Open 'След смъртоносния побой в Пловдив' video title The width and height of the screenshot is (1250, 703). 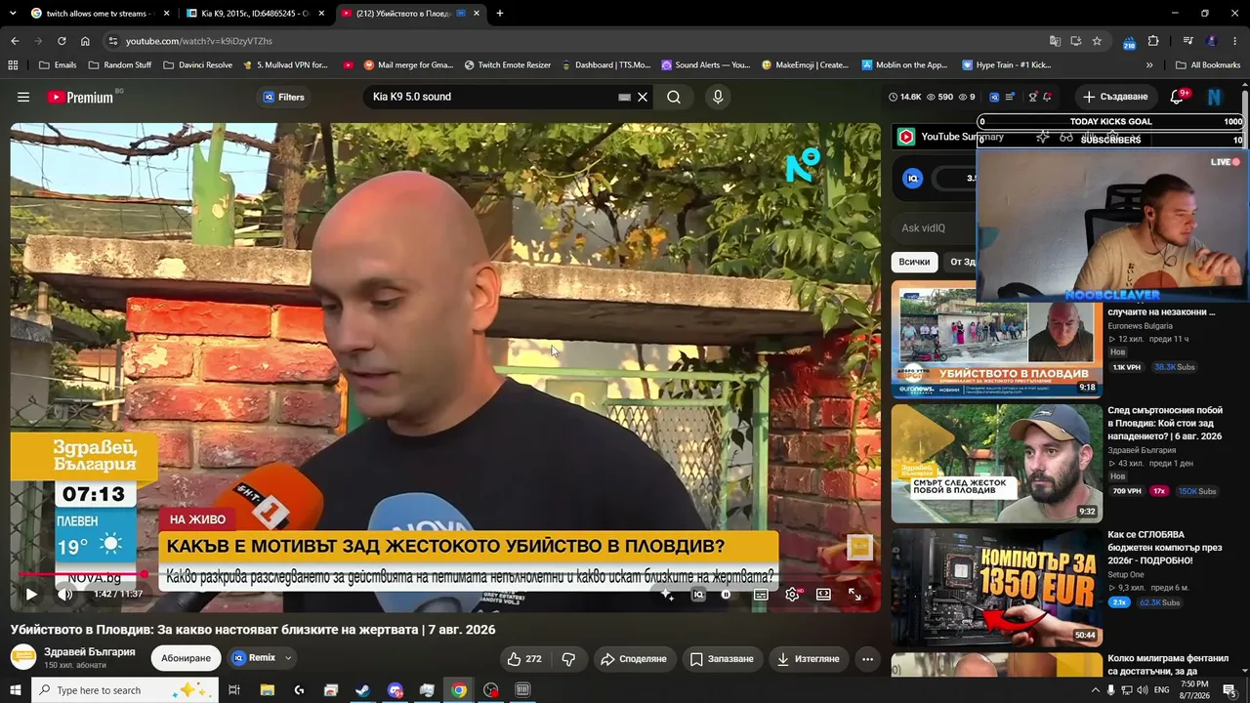[1165, 423]
